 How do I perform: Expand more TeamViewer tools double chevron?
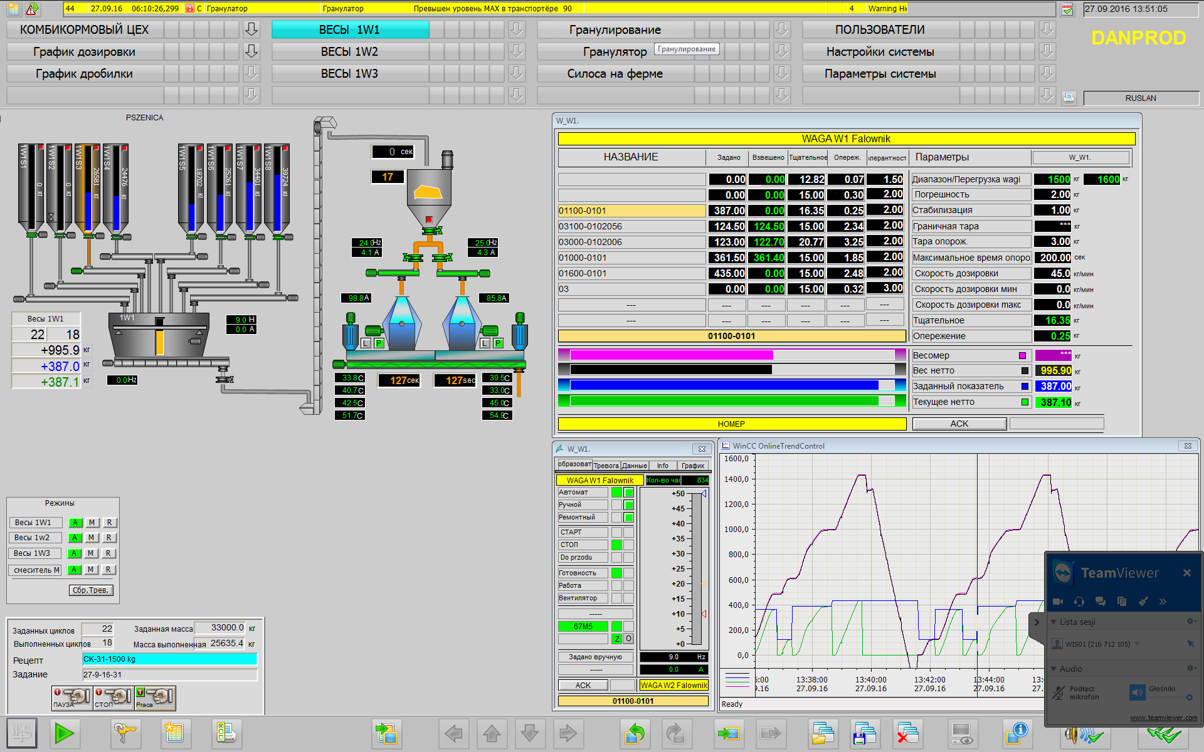[1163, 602]
